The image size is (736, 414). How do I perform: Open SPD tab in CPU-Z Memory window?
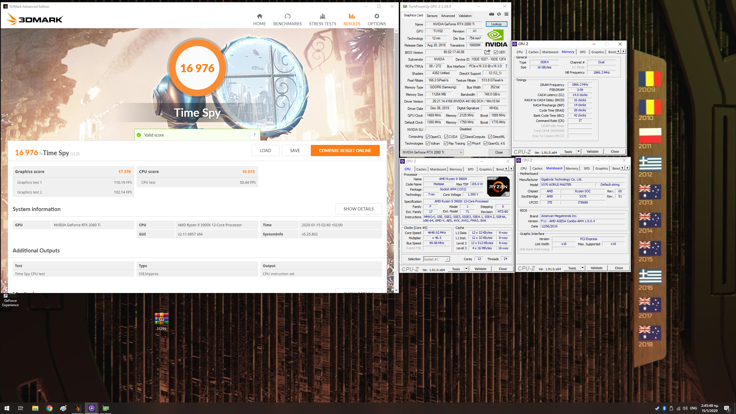(x=582, y=52)
